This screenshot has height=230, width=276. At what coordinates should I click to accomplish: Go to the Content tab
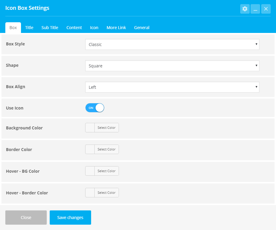(74, 28)
